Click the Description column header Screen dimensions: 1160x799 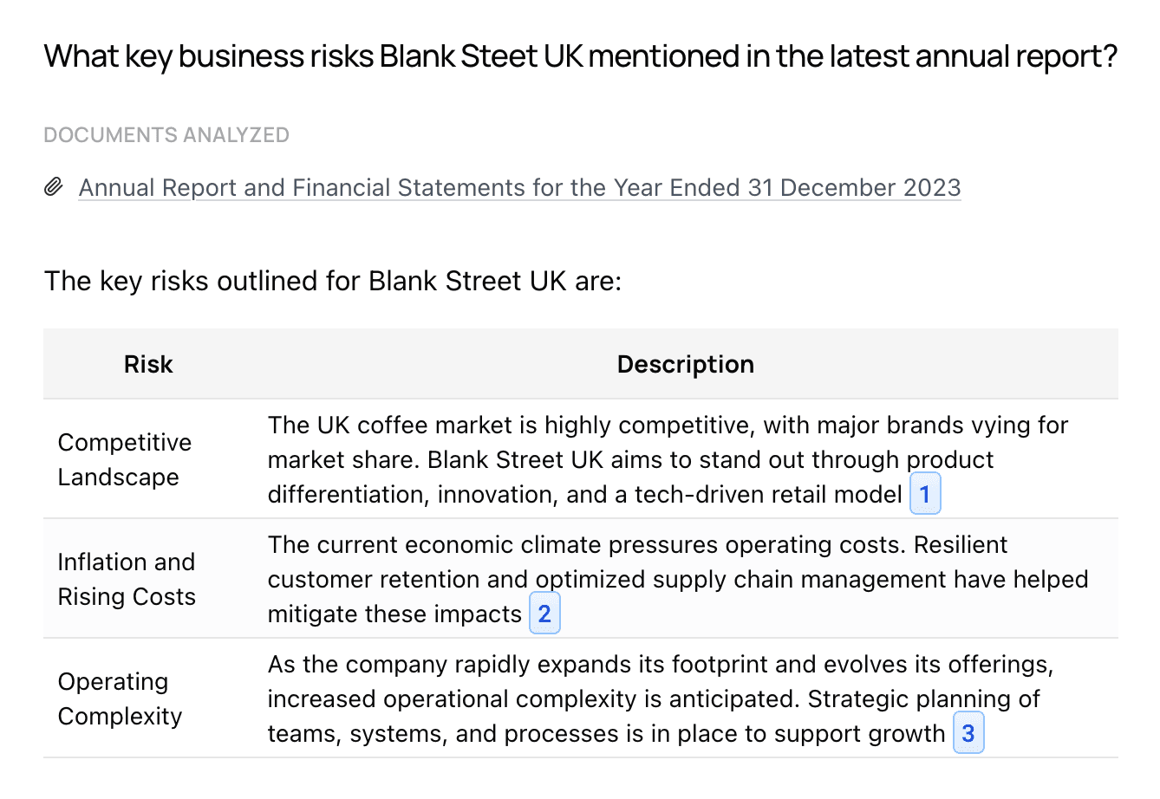click(685, 364)
